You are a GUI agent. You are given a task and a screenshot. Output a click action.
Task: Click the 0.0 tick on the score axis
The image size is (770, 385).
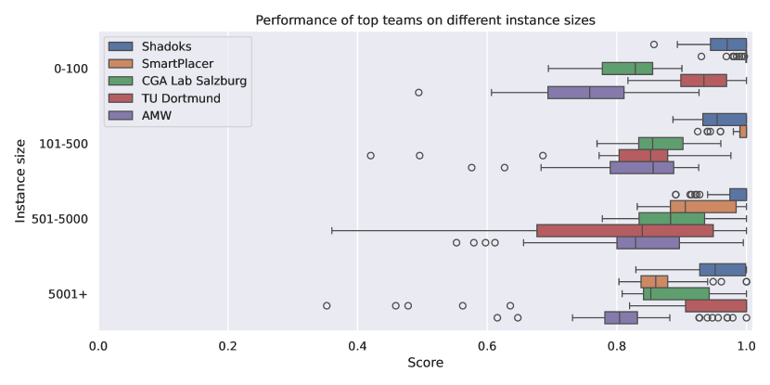click(x=98, y=343)
